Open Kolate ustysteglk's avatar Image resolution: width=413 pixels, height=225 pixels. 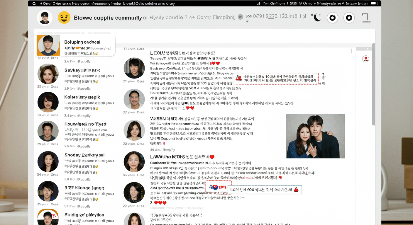point(48,102)
